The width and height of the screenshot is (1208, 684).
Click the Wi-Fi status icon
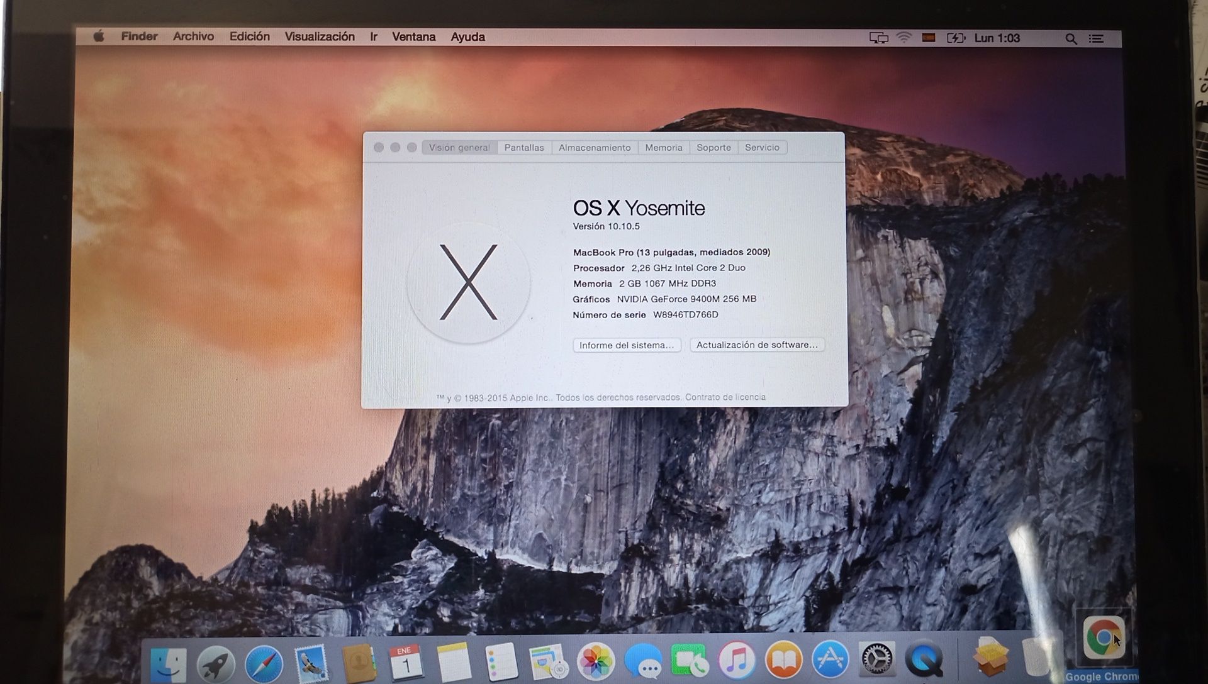point(903,38)
